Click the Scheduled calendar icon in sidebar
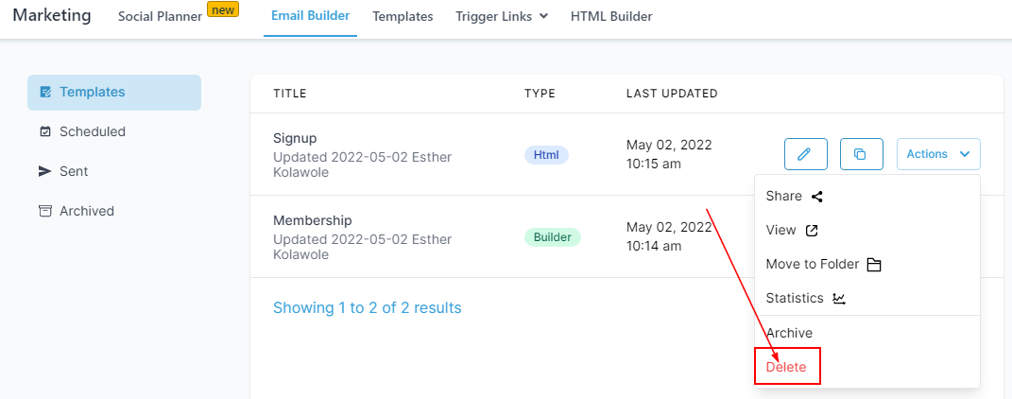 45,132
